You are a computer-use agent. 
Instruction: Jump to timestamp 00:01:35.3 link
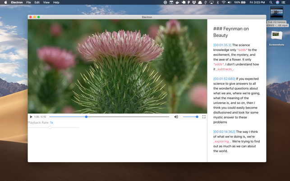(222, 45)
